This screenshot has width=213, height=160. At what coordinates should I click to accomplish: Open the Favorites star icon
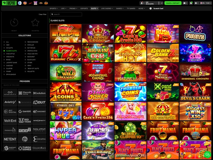[x=35, y=23]
